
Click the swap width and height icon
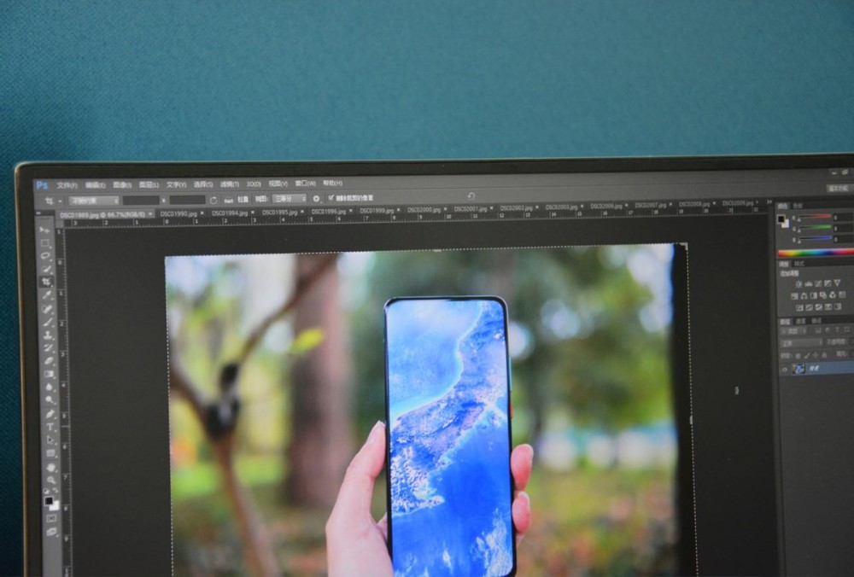(213, 200)
